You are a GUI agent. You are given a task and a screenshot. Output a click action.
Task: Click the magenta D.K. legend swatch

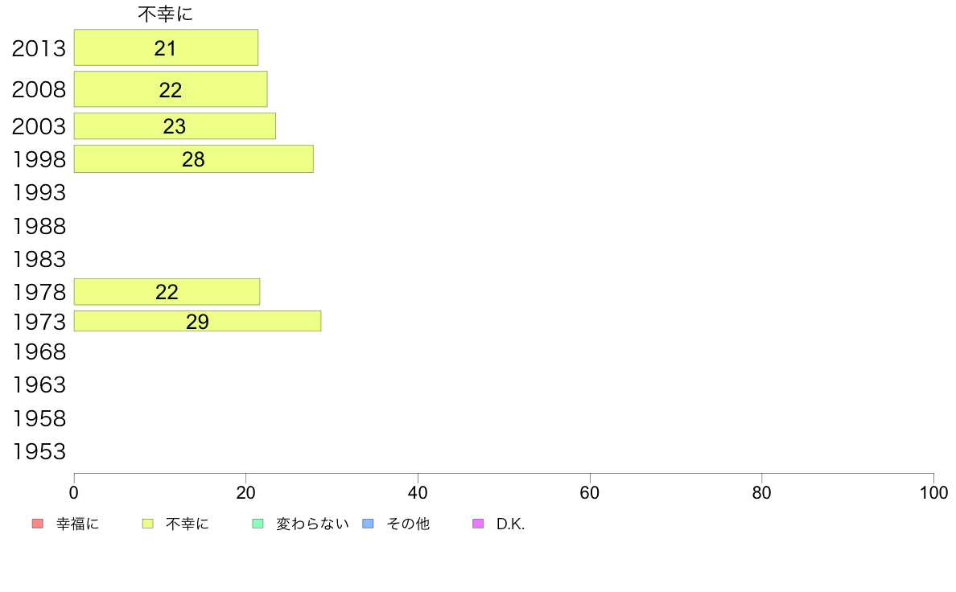click(x=478, y=524)
